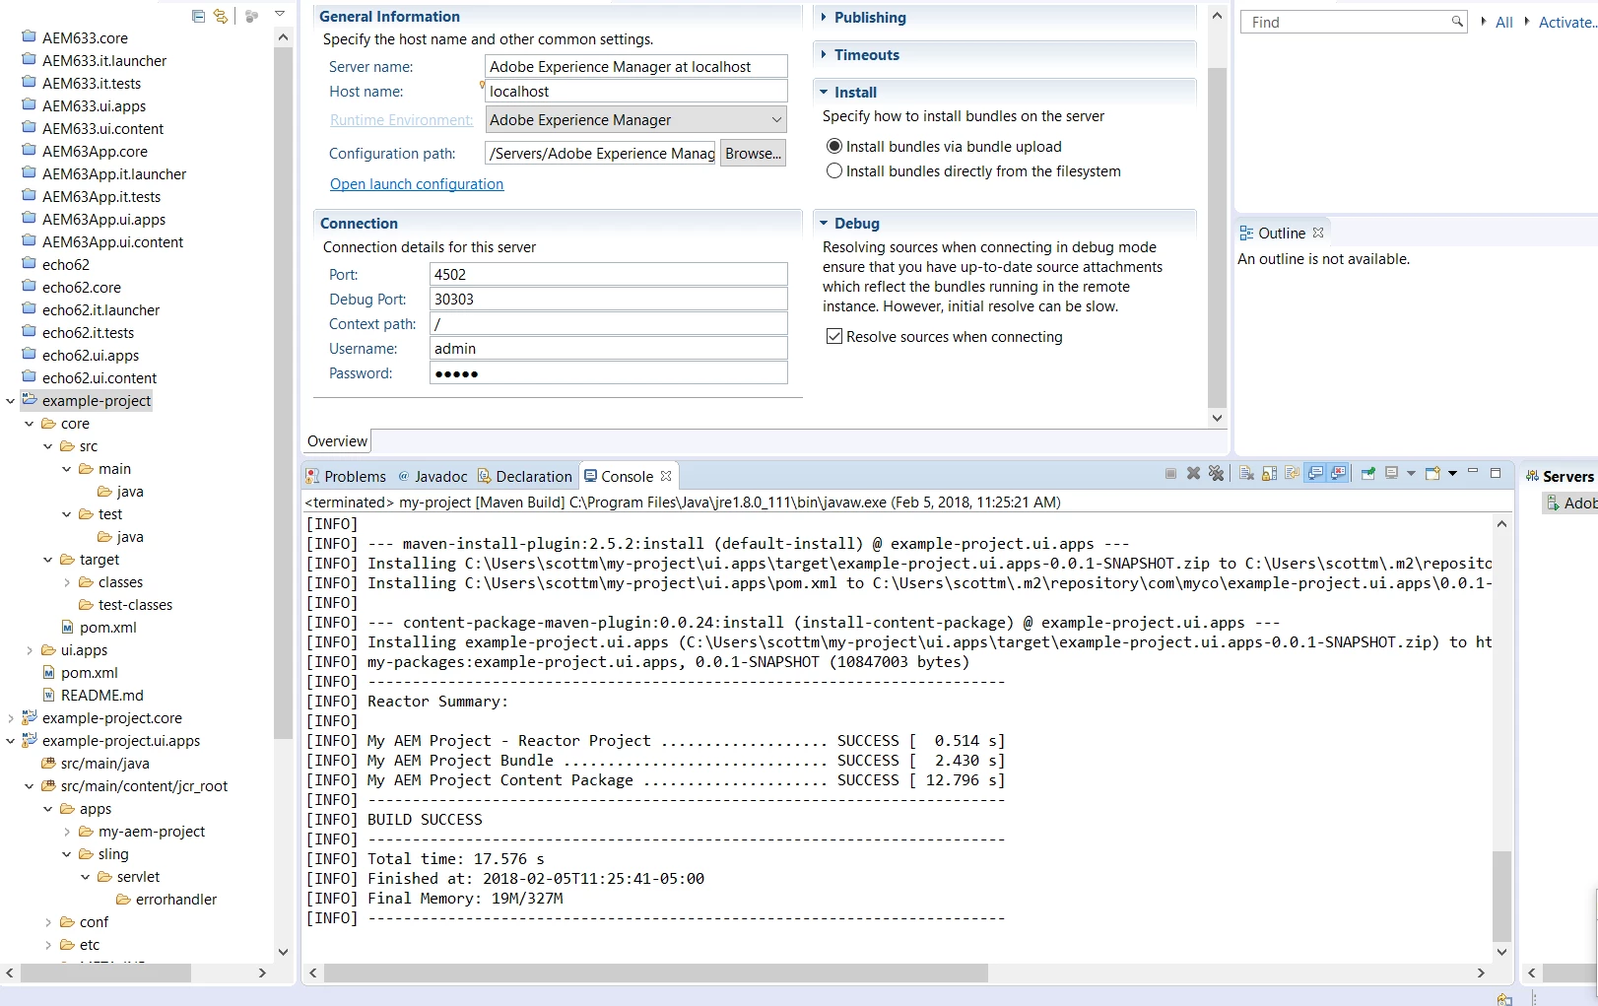Viewport: 1598px width, 1006px height.
Task: Switch to the Javadoc tab
Action: (433, 476)
